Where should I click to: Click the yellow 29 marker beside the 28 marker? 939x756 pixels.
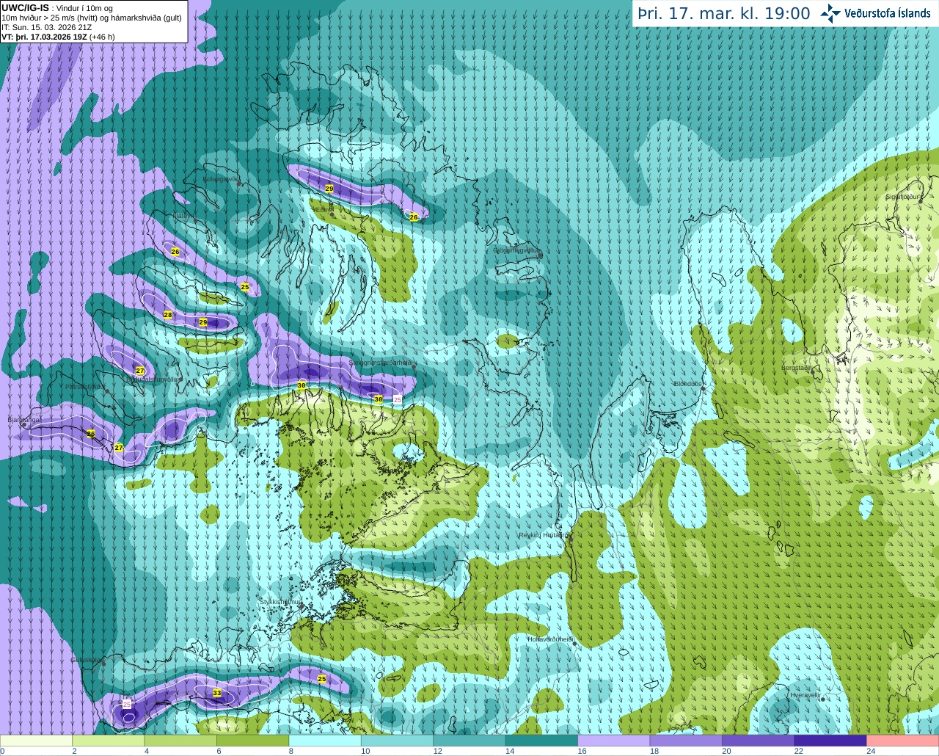(x=203, y=322)
